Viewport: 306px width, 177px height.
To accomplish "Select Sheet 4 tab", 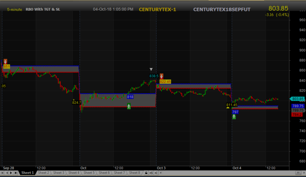I will 74,173.
